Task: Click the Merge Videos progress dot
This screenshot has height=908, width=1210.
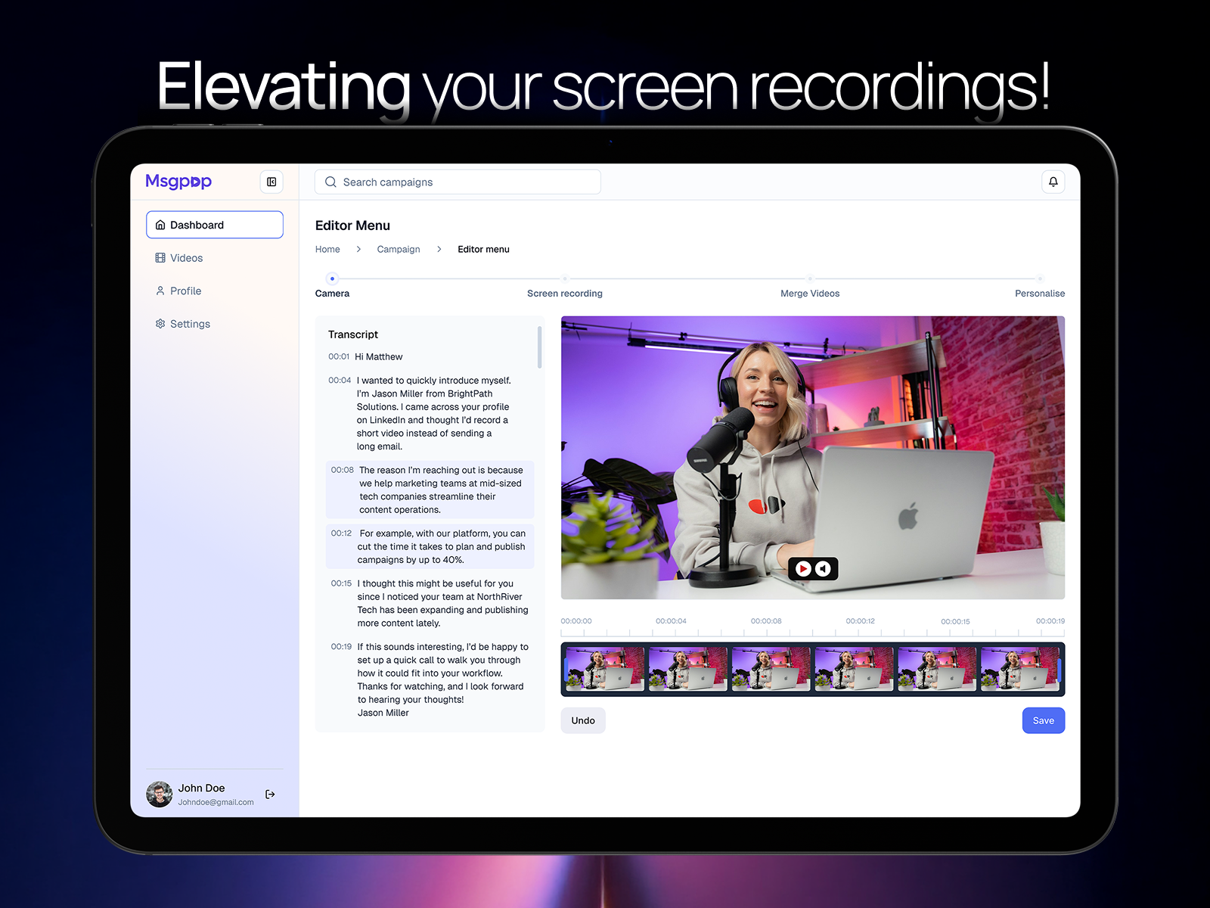Action: (810, 278)
